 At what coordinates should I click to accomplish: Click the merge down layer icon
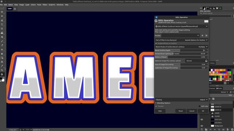[223, 130]
